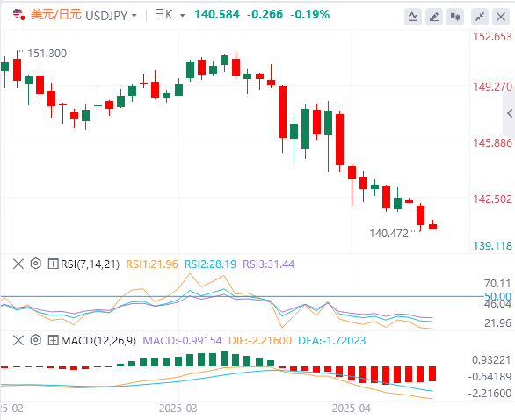Click the change value -0.266
This screenshot has width=515, height=420.
pos(265,14)
